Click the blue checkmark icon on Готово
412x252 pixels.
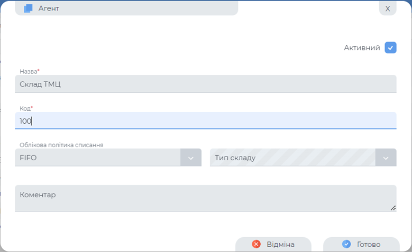point(346,244)
